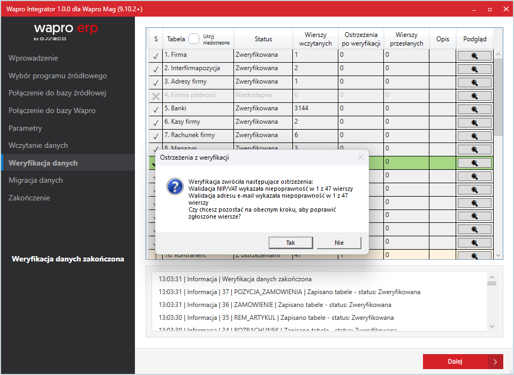
Task: Open preview for Rachunek firmy table
Action: [474, 136]
